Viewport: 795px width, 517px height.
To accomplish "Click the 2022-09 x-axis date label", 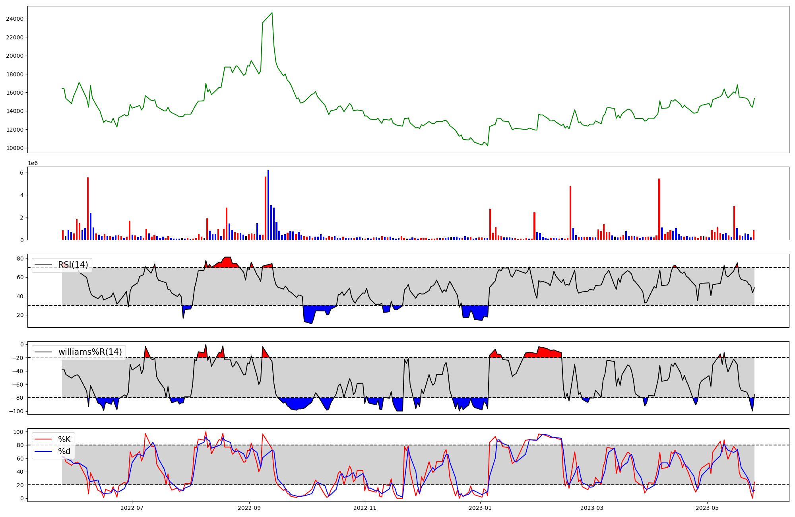I will click(249, 508).
